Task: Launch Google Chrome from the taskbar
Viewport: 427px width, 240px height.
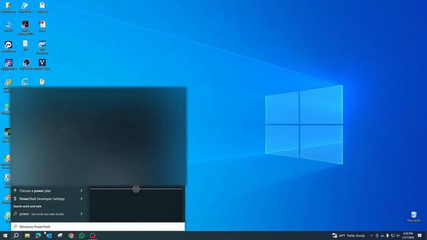Action: pyautogui.click(x=71, y=235)
